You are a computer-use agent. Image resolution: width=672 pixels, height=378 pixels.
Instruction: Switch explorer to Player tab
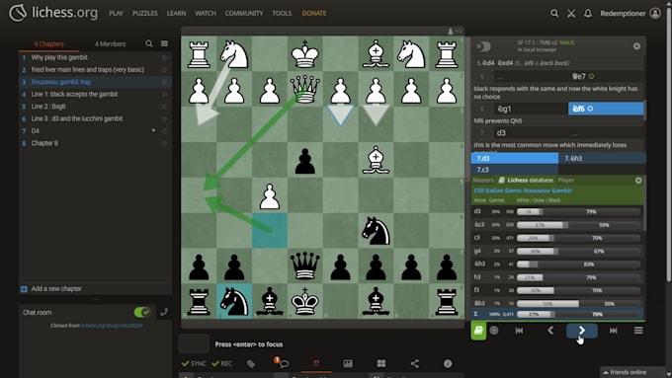click(565, 181)
